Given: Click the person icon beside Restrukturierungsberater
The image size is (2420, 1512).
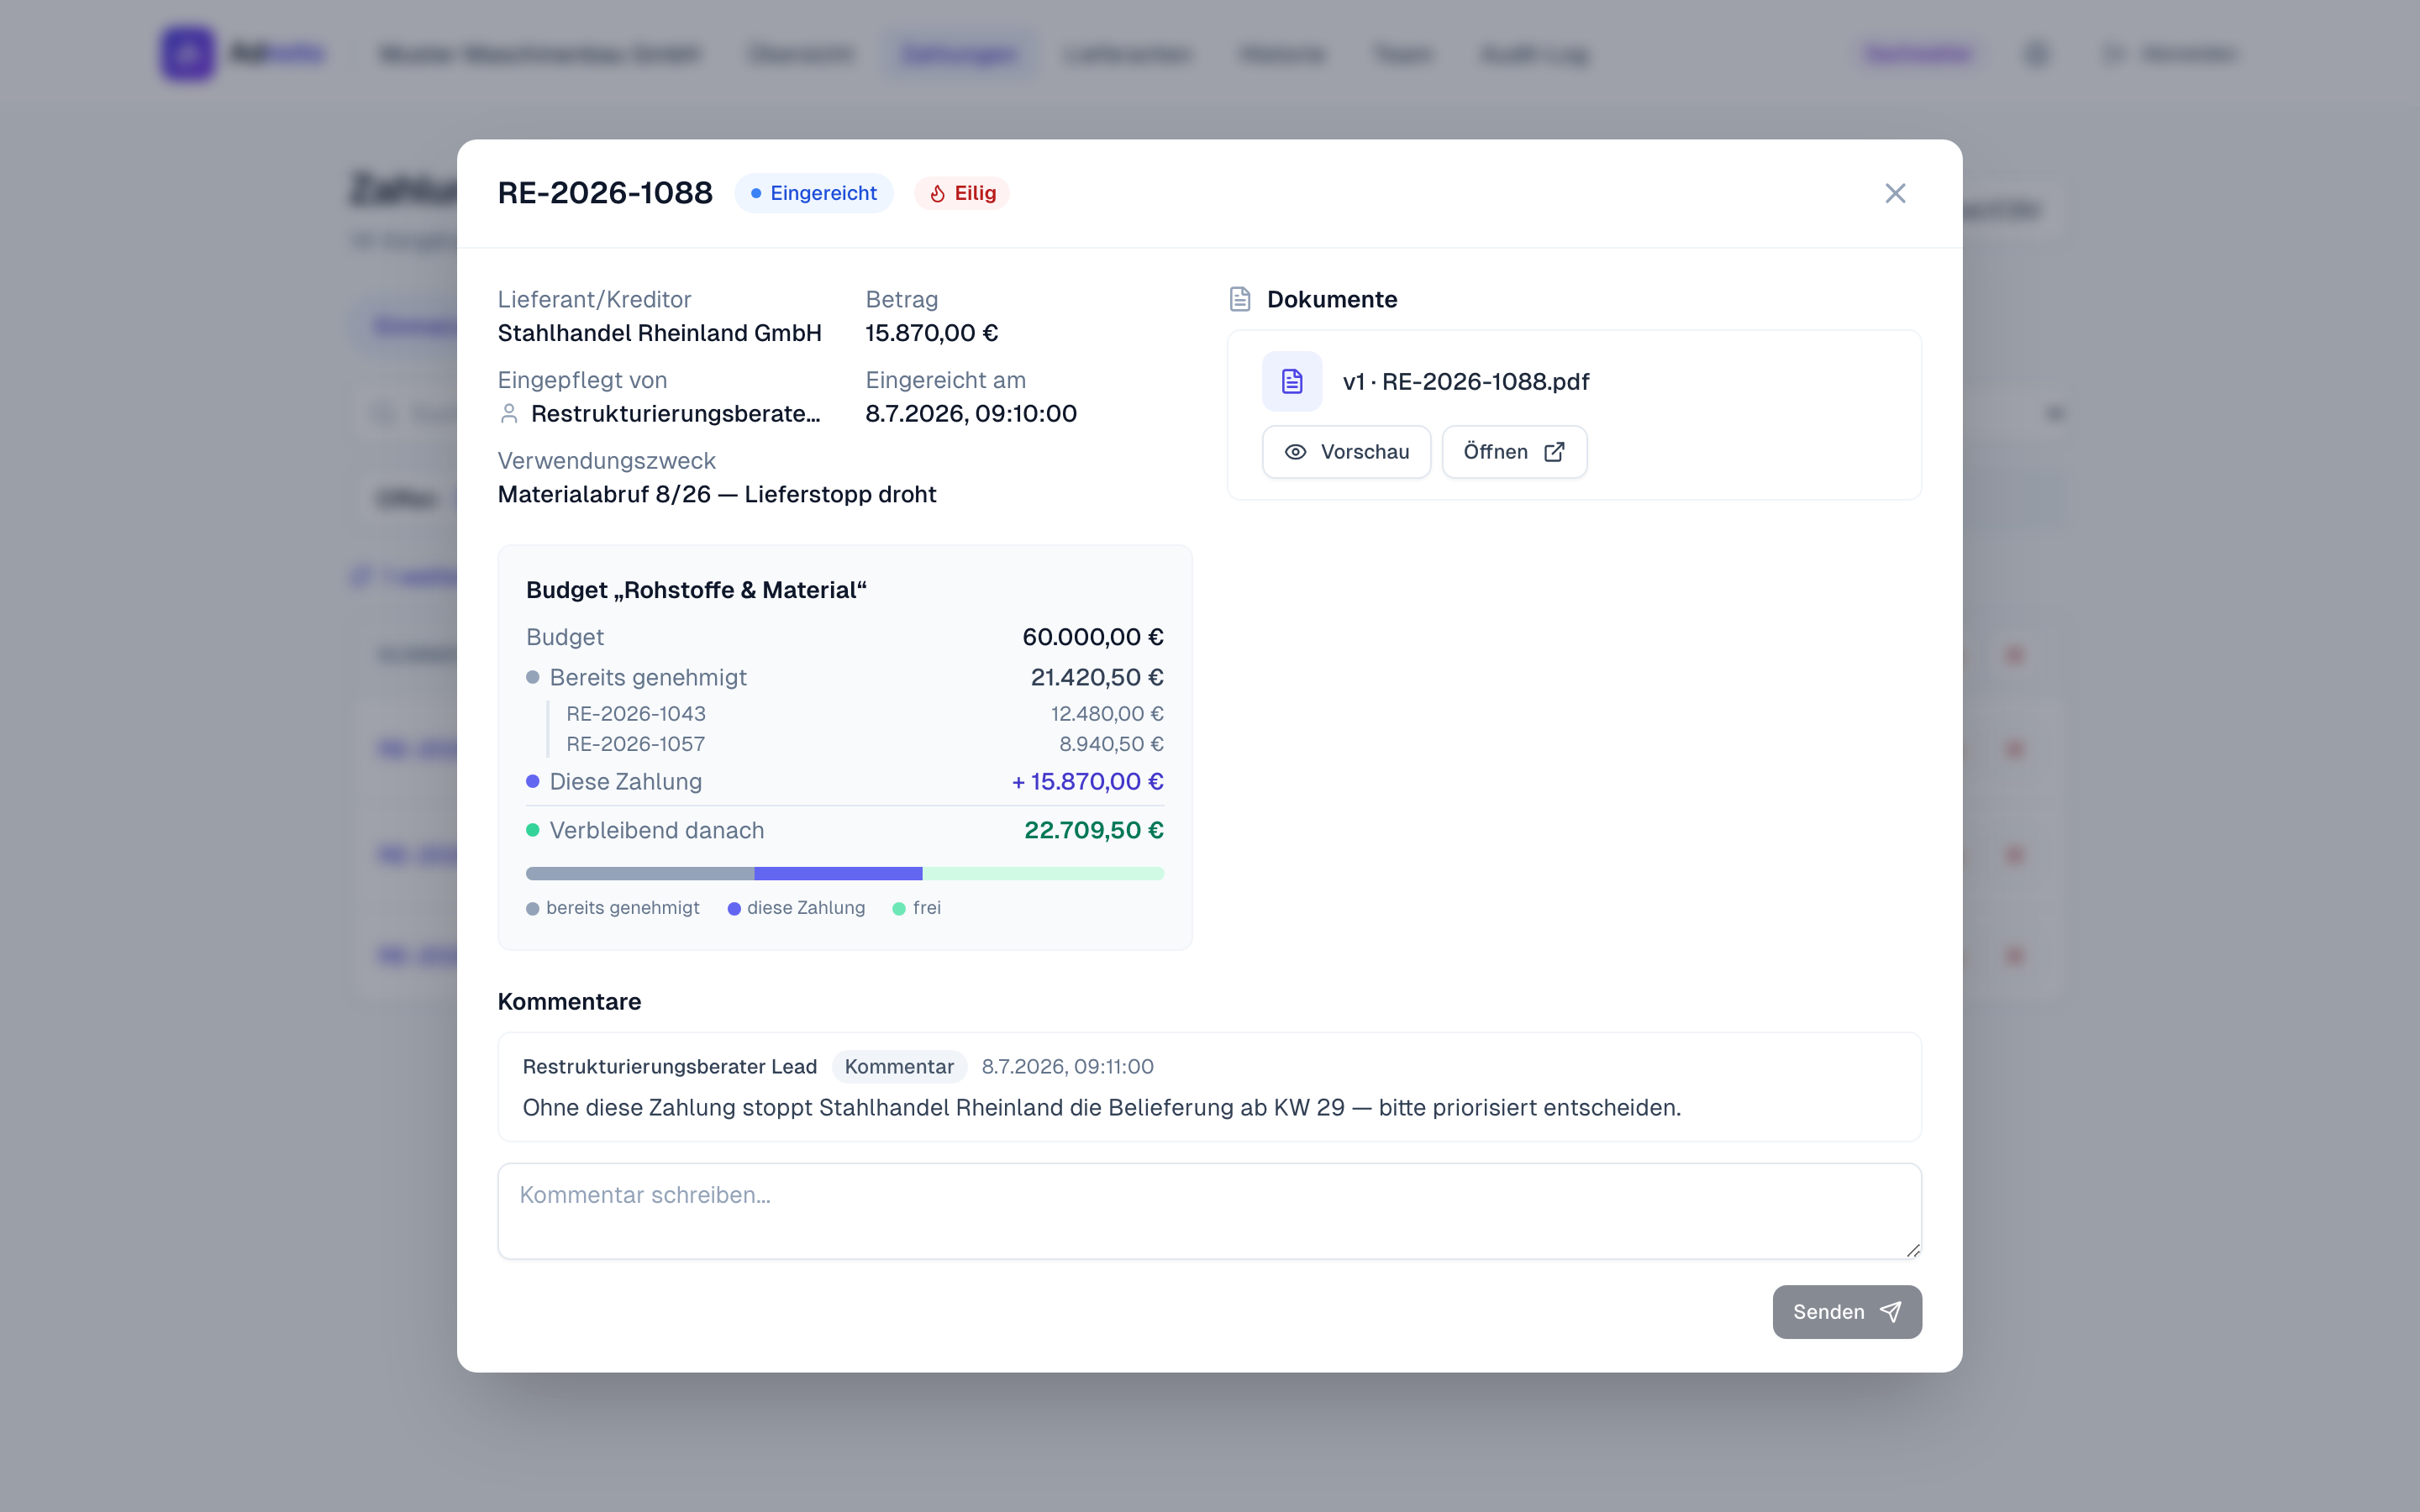Looking at the screenshot, I should [x=509, y=413].
